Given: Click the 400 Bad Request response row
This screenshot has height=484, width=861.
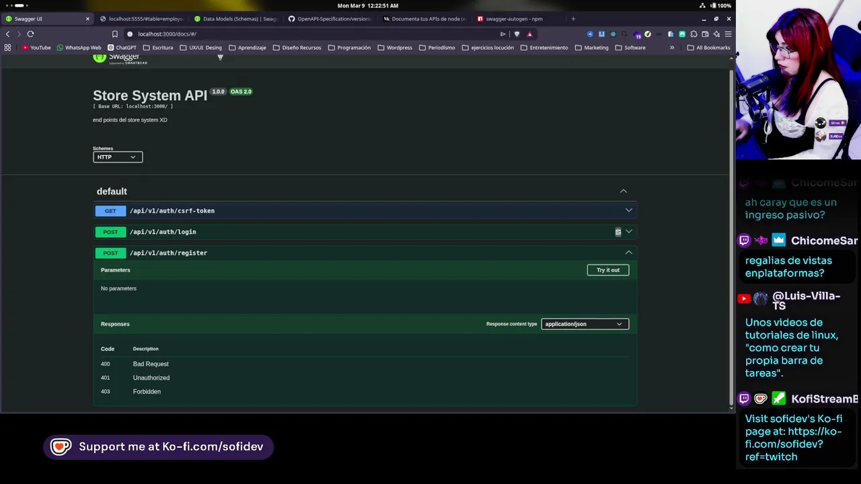Looking at the screenshot, I should pos(363,364).
